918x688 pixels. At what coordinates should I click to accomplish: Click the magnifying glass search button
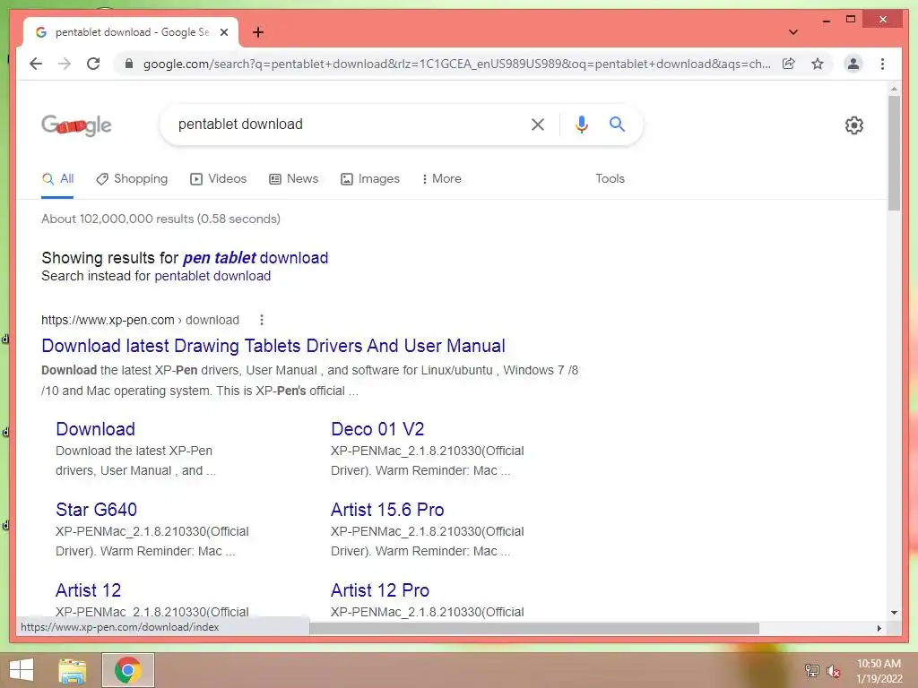pyautogui.click(x=617, y=124)
